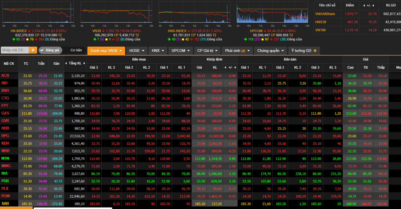Click the chart icon in Phái sinh
The image size is (401, 209).
click(x=243, y=51)
